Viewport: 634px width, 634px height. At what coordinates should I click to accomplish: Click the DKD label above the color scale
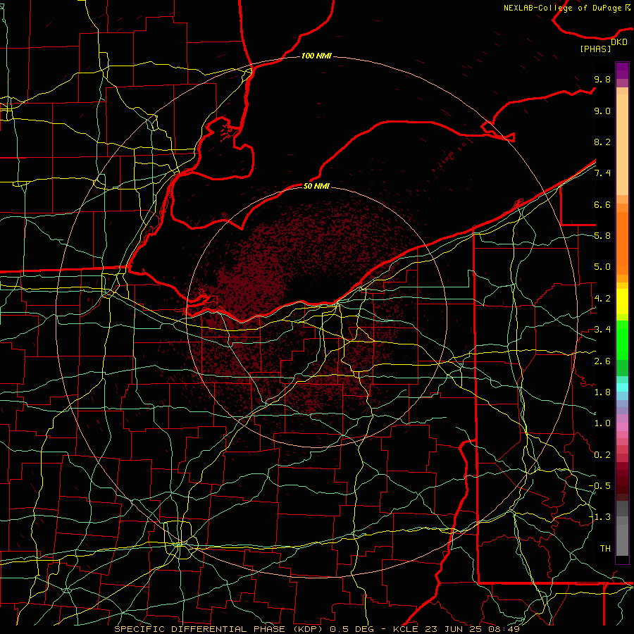619,42
